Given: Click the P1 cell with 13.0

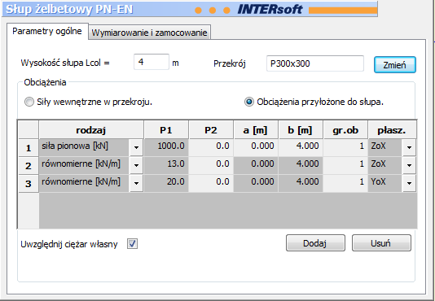Looking at the screenshot, I should pos(166,165).
